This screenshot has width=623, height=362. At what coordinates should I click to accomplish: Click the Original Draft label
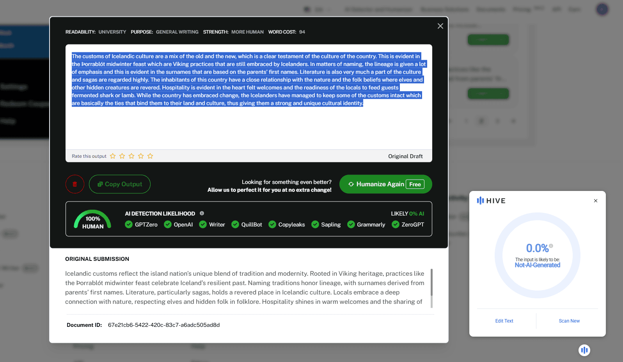tap(405, 156)
